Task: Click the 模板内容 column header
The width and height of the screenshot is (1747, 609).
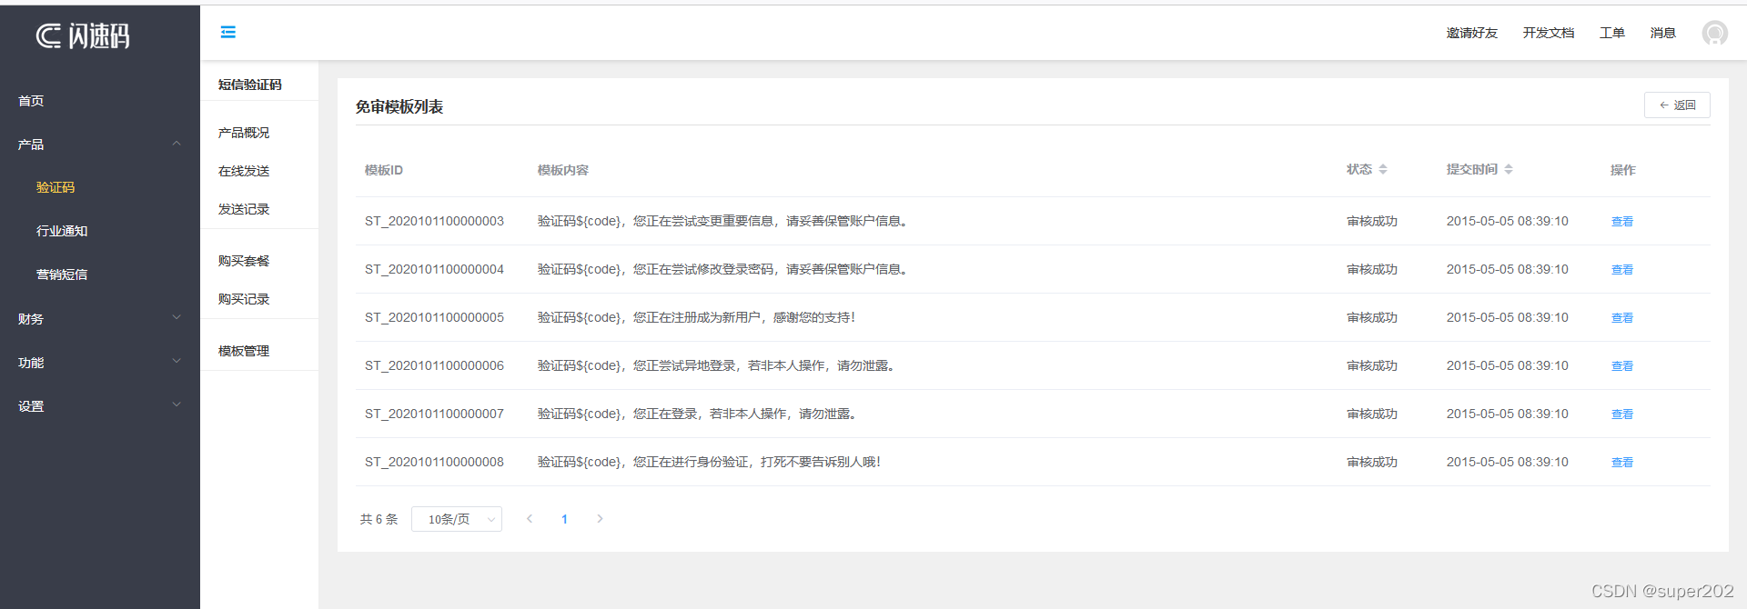Action: pyautogui.click(x=563, y=170)
